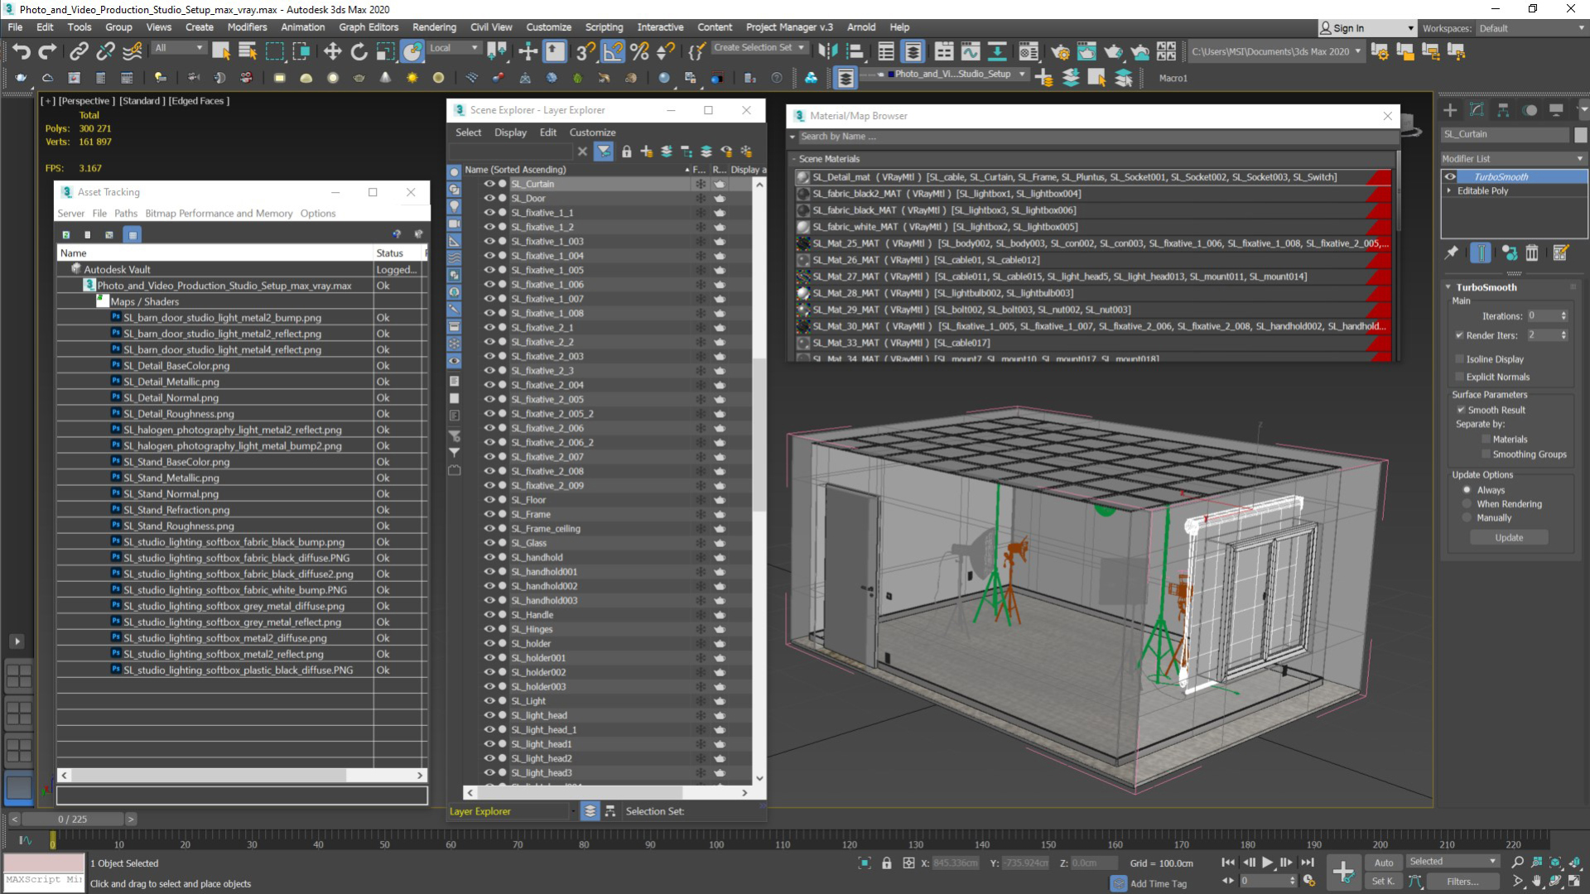
Task: Click the TurboSmooth Update button
Action: coord(1509,538)
